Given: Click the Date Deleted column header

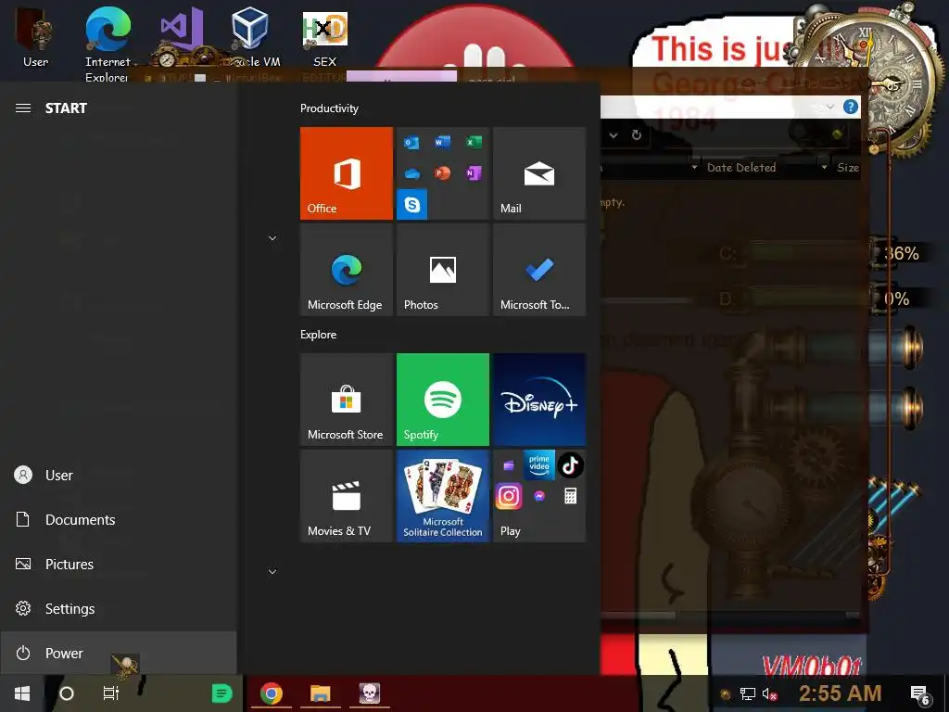Looking at the screenshot, I should click(x=741, y=168).
